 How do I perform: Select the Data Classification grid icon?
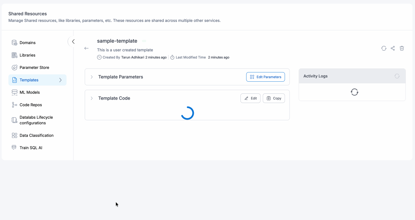pyautogui.click(x=14, y=135)
